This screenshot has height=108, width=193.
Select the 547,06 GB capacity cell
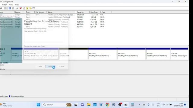(x=81, y=15)
